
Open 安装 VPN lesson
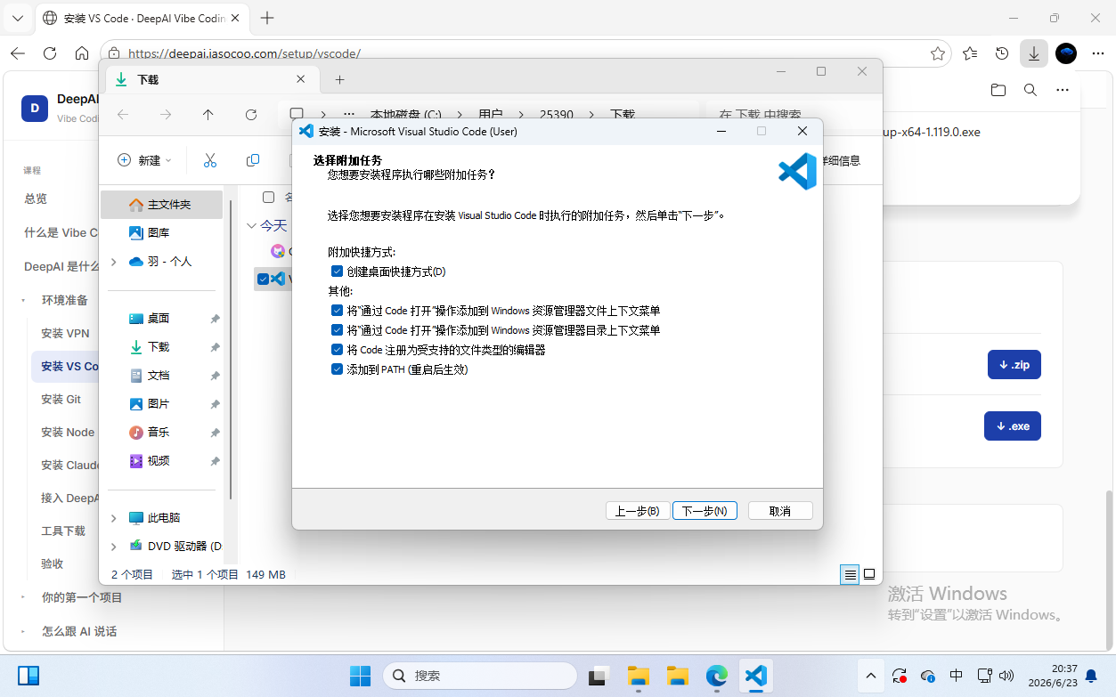65,333
